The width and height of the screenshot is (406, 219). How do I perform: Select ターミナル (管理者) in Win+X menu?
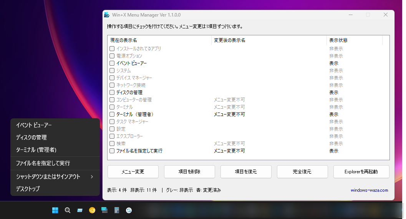pos(55,149)
